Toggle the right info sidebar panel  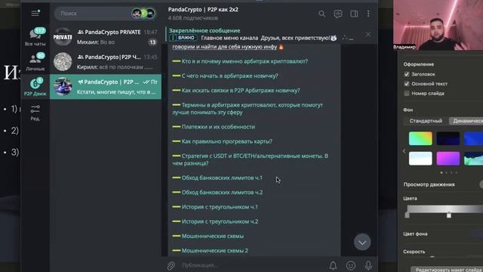coord(354,14)
